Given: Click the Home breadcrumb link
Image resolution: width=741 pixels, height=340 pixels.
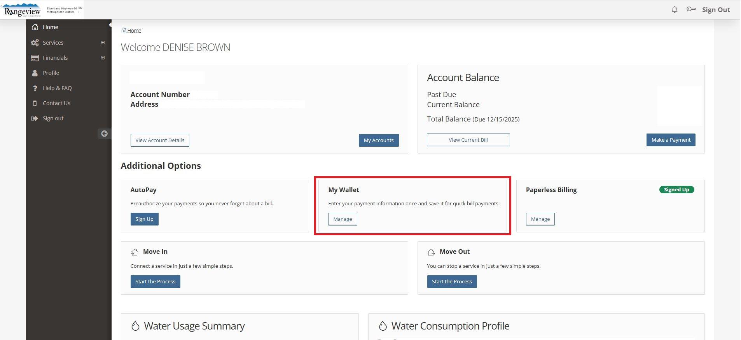Looking at the screenshot, I should pyautogui.click(x=134, y=31).
